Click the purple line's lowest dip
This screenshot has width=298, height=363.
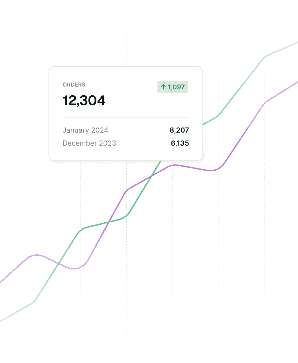click(74, 269)
